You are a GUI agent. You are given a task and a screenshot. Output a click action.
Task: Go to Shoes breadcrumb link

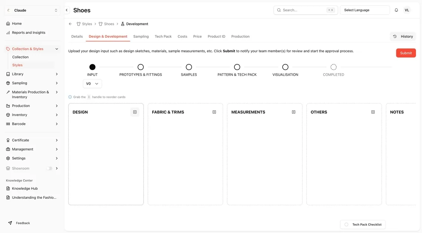106,24
